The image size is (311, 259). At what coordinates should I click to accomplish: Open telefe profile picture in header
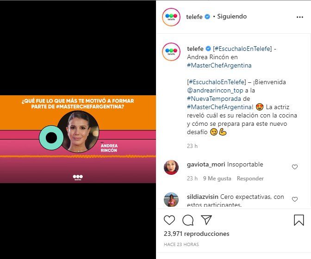(x=171, y=17)
